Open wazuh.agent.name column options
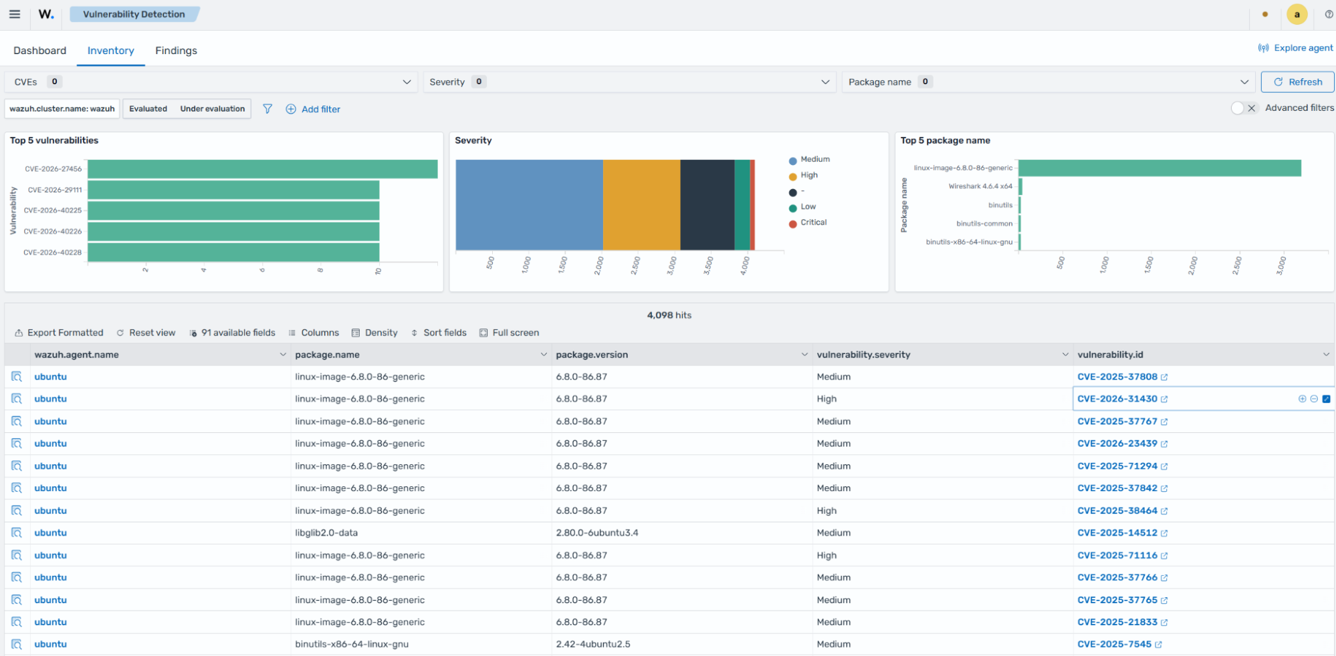The width and height of the screenshot is (1336, 656). click(283, 355)
